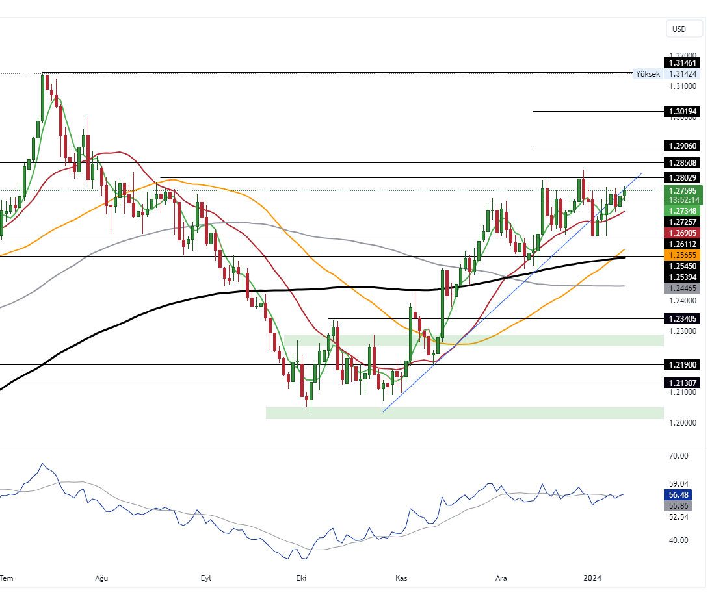Click the Ağu month label on time axis
This screenshot has height=610, width=712.
coord(101,578)
